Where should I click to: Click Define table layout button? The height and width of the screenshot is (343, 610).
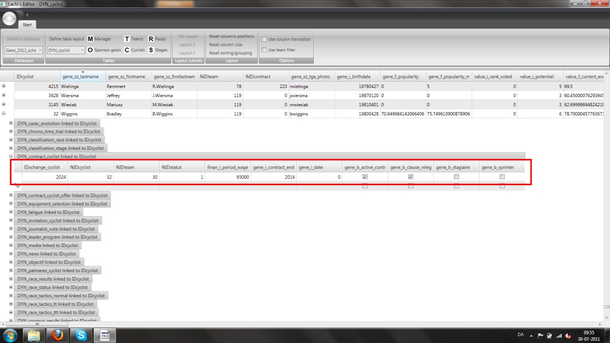[x=66, y=39]
